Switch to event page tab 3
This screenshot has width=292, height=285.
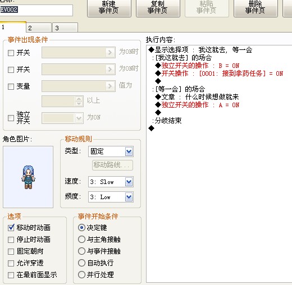pyautogui.click(x=65, y=27)
